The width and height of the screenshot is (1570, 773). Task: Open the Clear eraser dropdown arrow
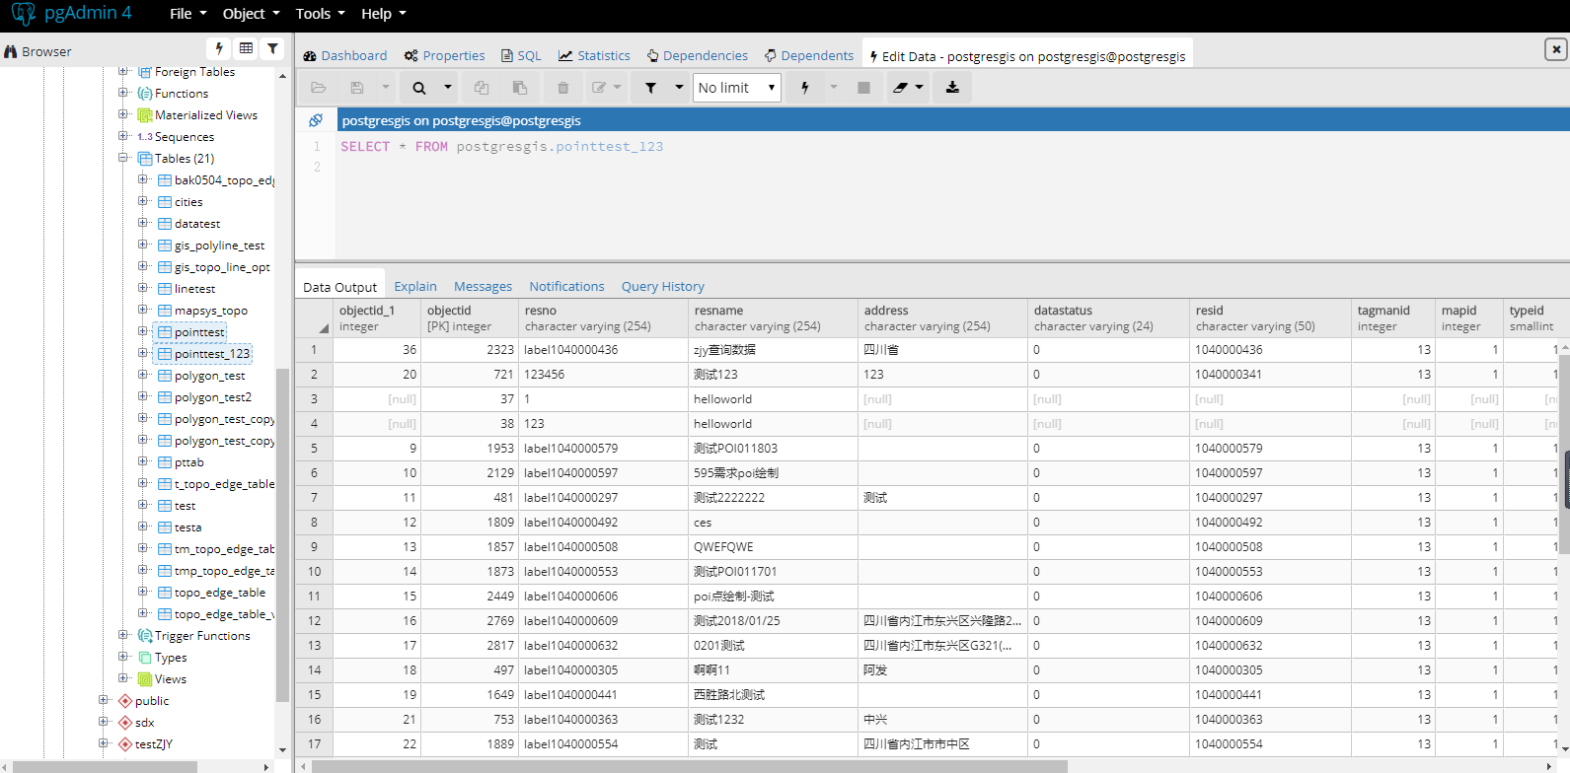[920, 88]
